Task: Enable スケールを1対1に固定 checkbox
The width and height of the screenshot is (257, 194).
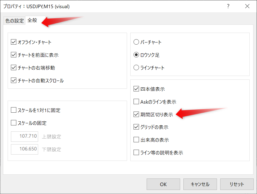Action: pos(14,110)
